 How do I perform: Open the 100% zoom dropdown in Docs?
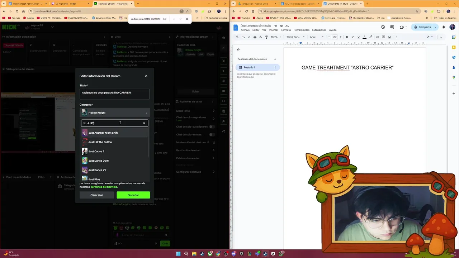(275, 37)
